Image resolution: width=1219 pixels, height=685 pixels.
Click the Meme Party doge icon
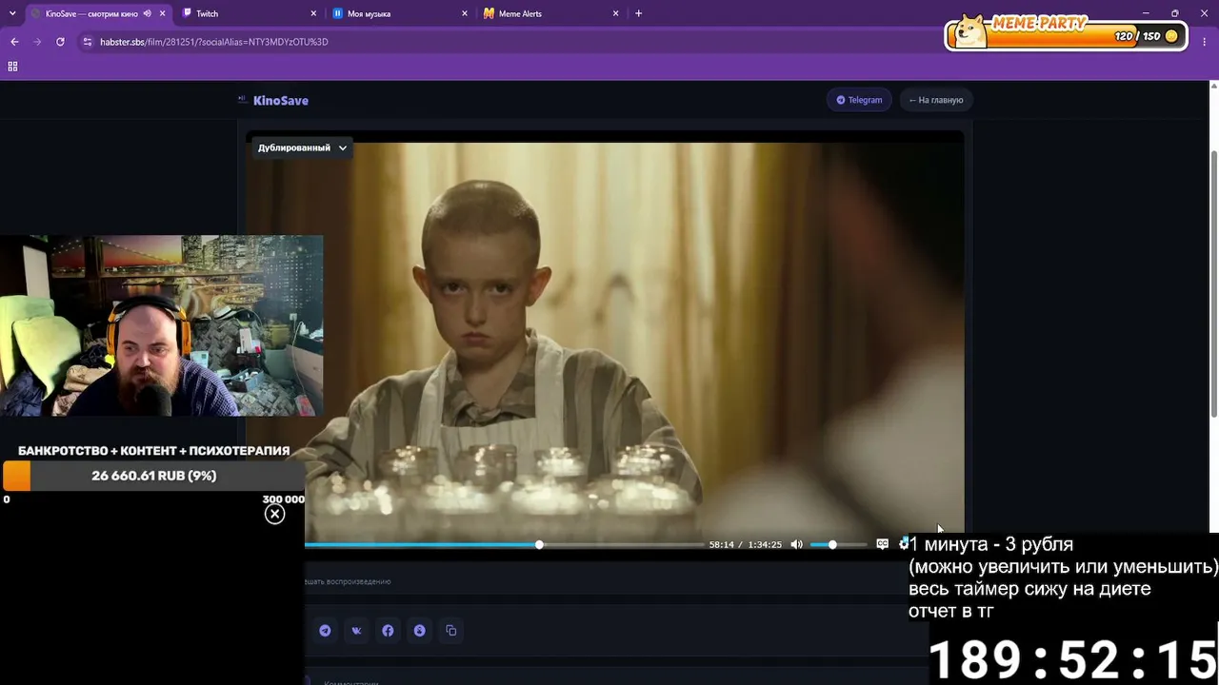point(971,30)
